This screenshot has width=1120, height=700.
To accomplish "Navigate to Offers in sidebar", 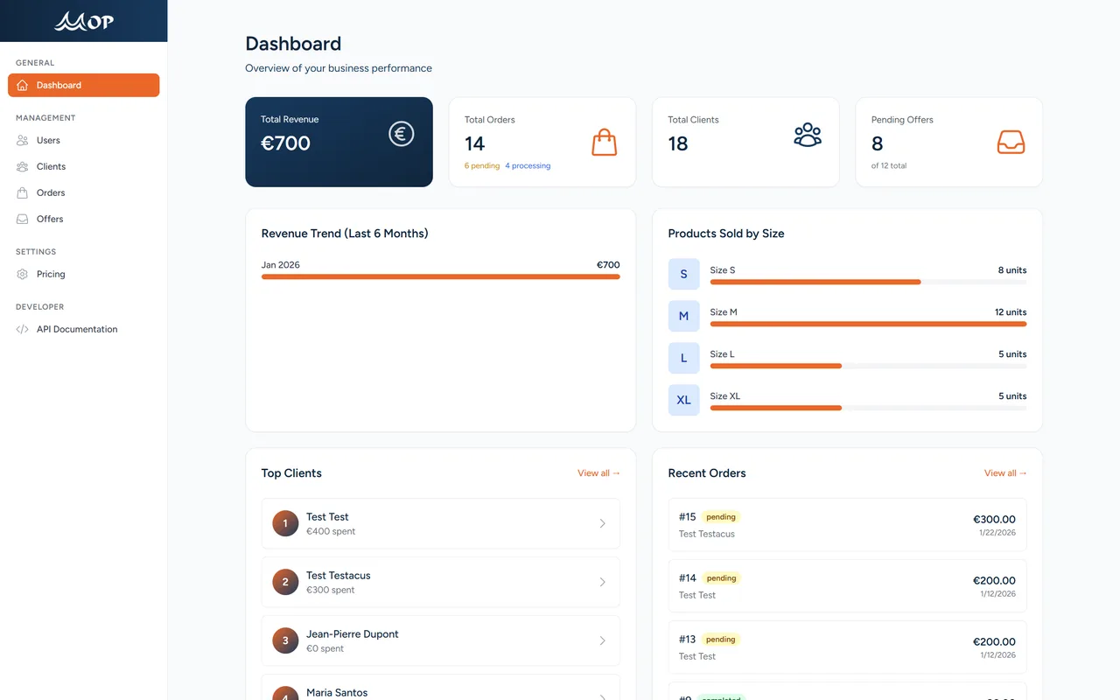I will coord(84,219).
